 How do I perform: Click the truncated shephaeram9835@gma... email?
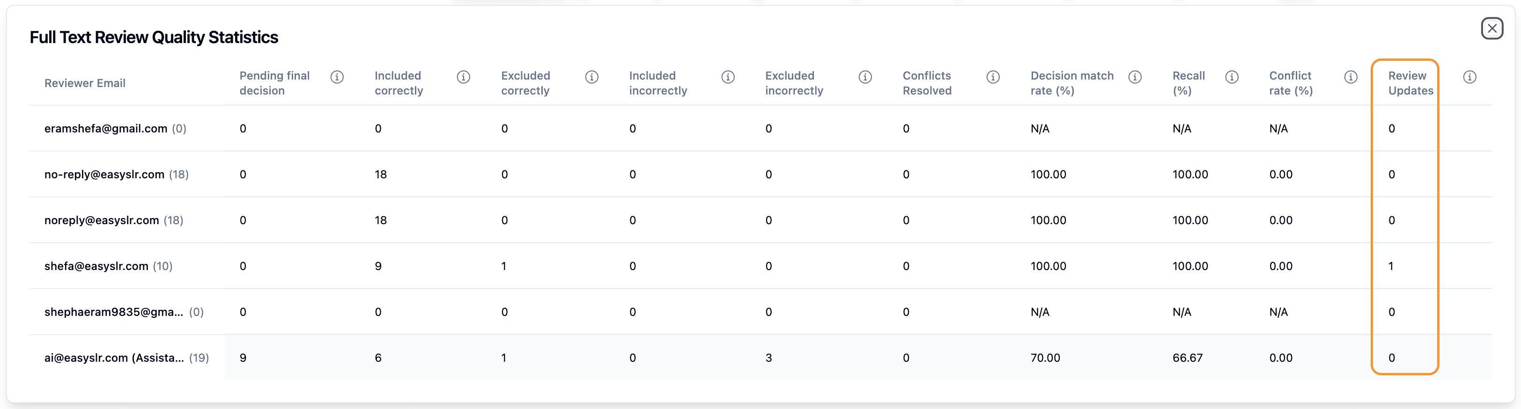pyautogui.click(x=113, y=312)
